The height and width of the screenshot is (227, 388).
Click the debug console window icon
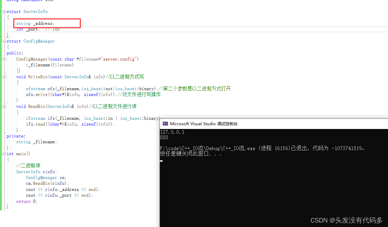(x=165, y=124)
